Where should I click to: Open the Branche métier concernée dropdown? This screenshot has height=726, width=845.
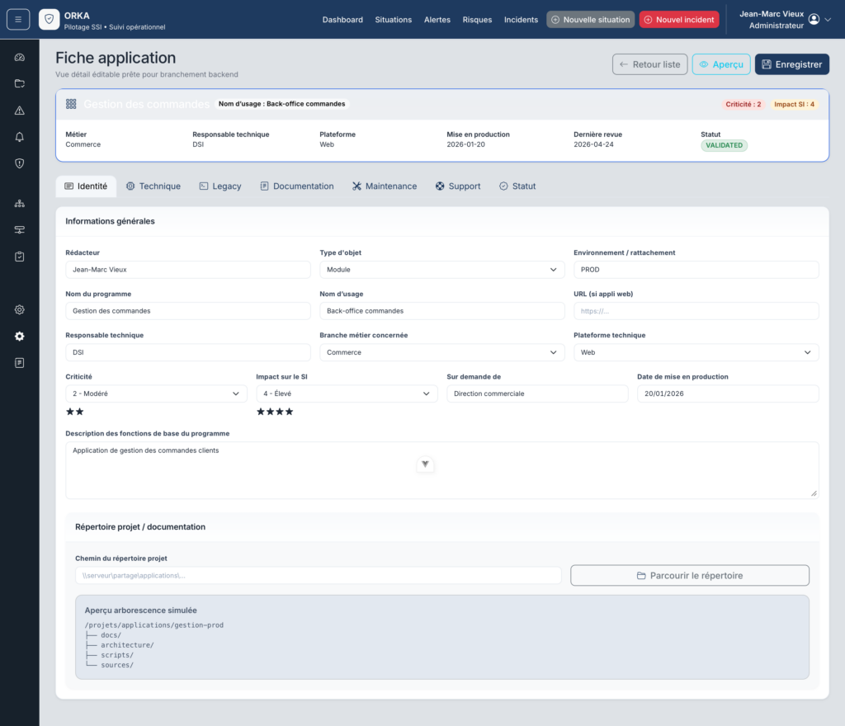[x=442, y=352]
